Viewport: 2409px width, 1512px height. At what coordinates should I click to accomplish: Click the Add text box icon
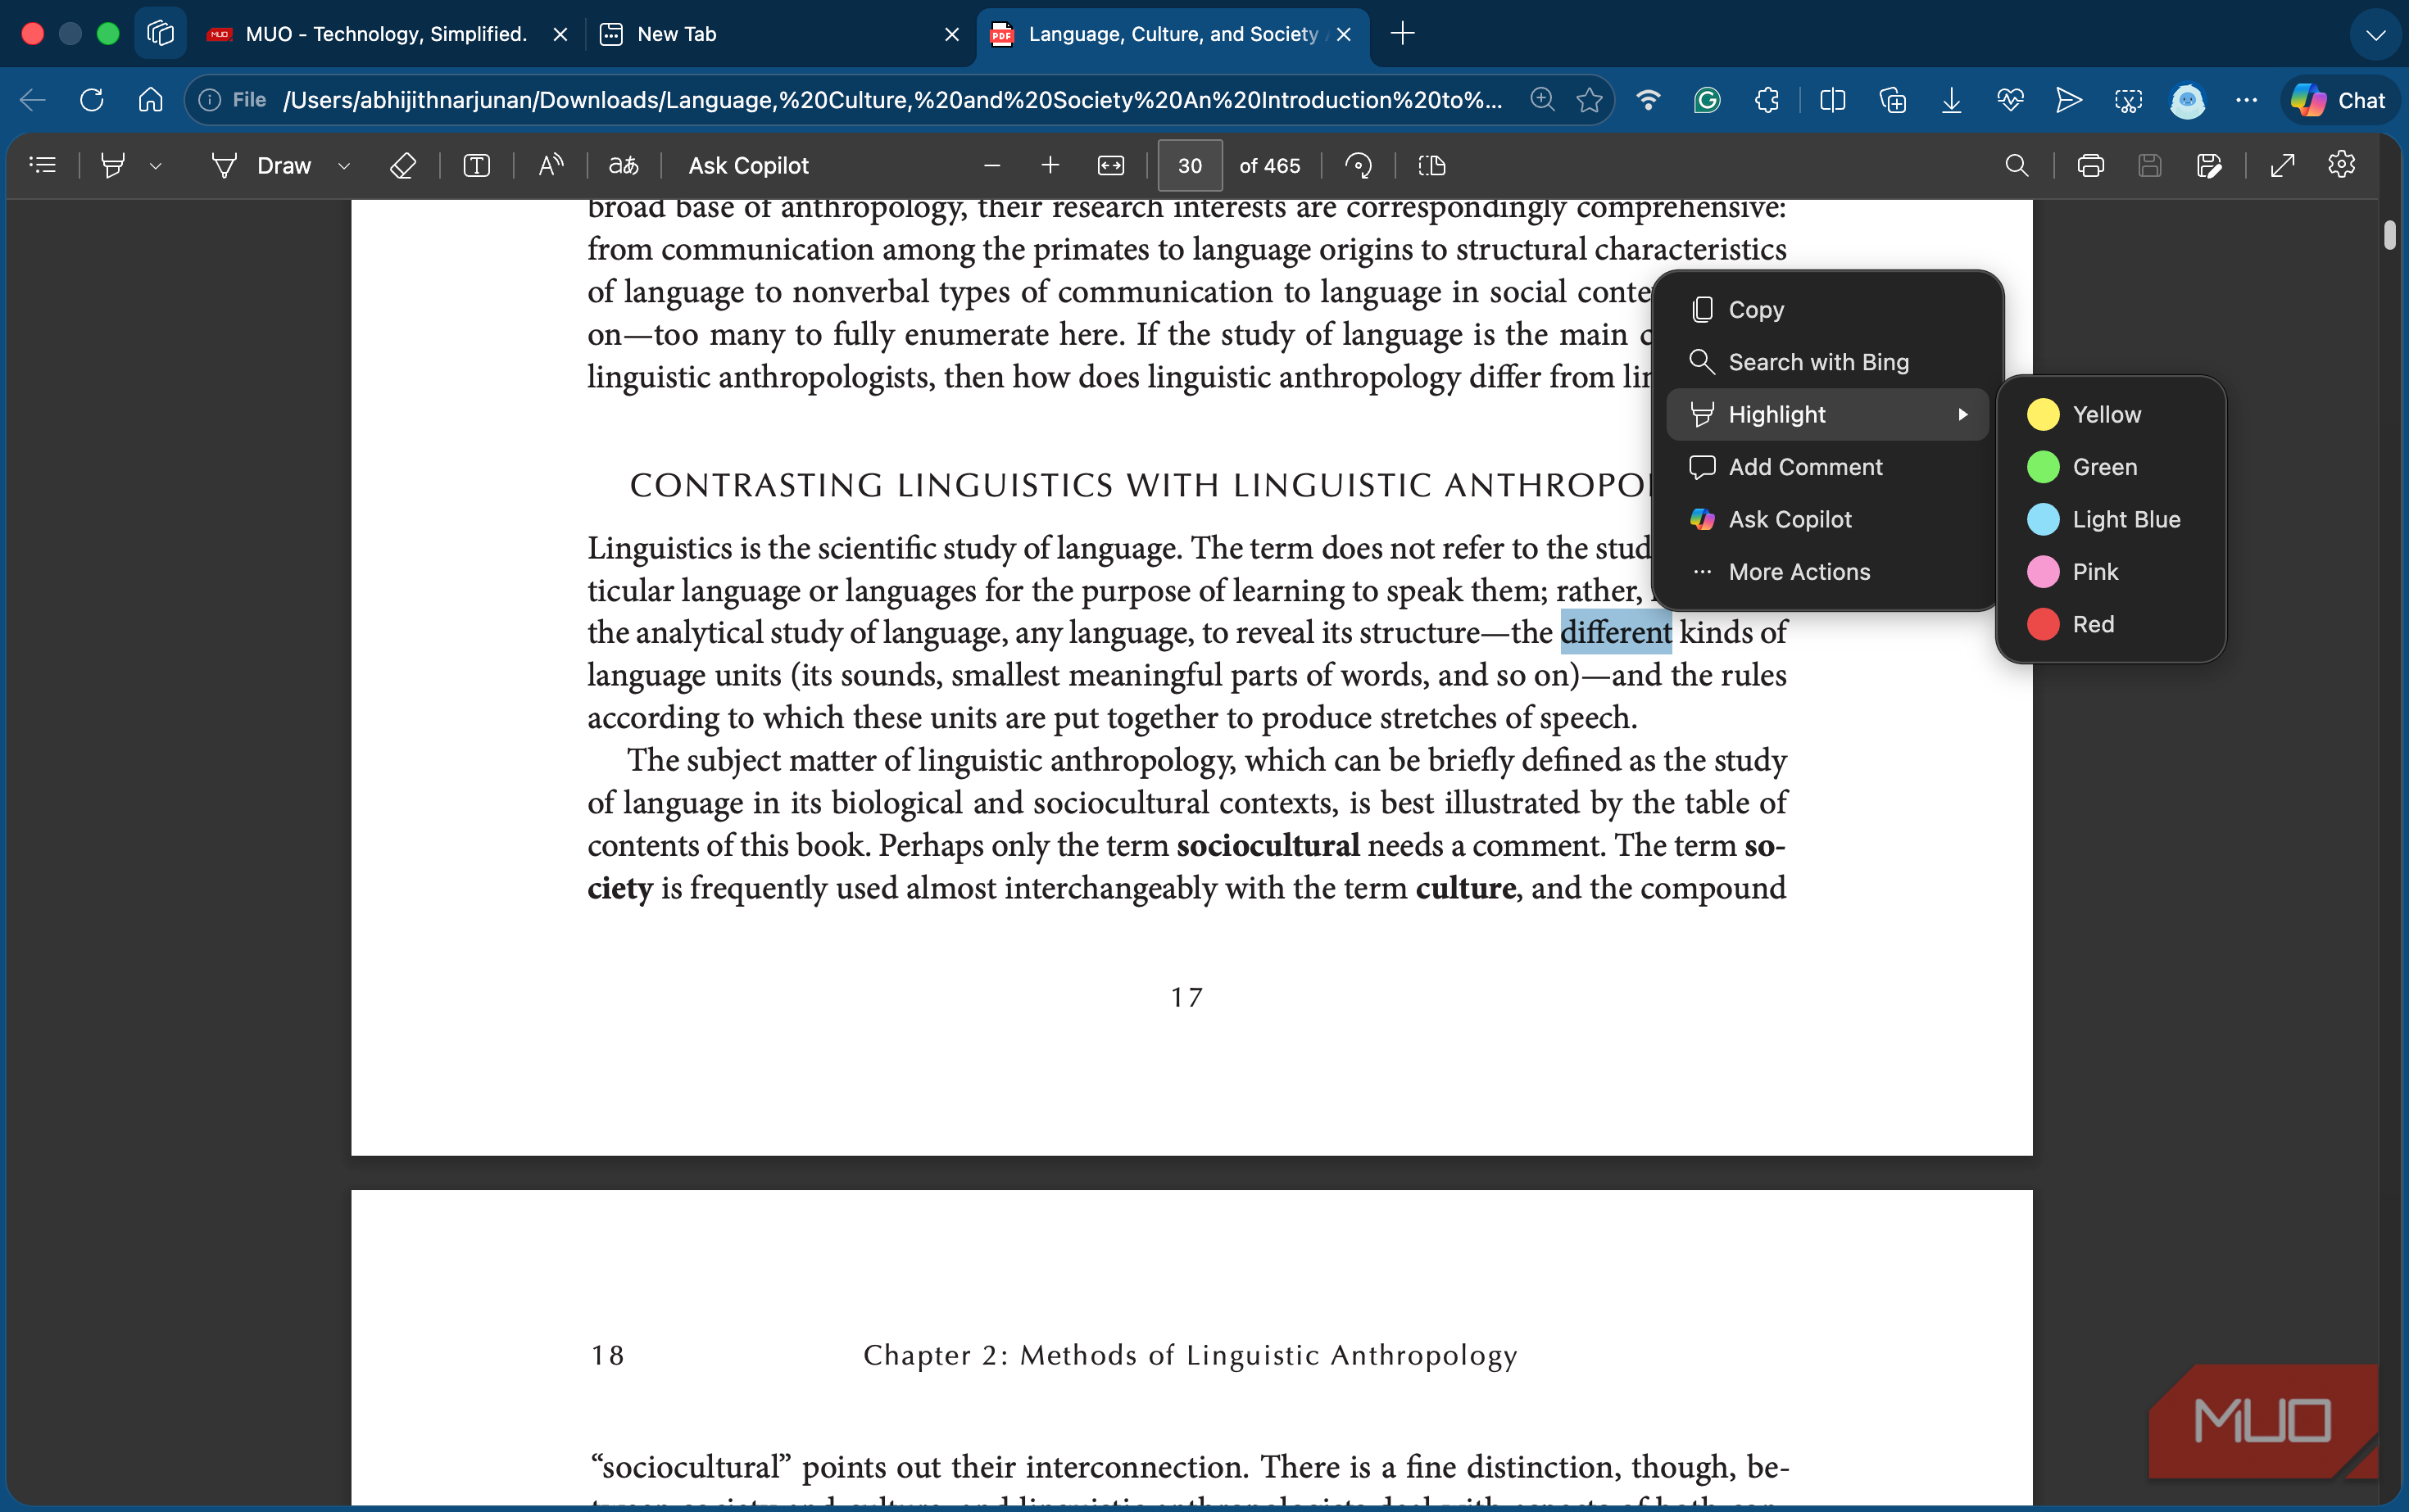click(x=477, y=165)
